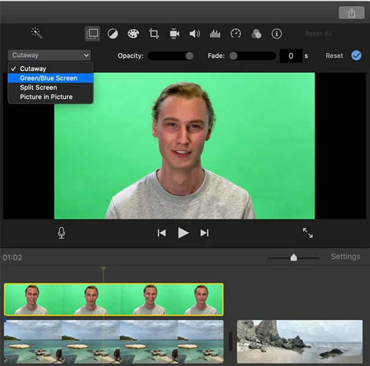Open the clip information icon
370x366 pixels.
click(x=277, y=34)
